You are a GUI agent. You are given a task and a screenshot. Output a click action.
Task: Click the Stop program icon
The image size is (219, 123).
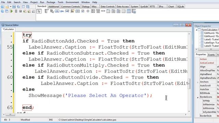21,11
